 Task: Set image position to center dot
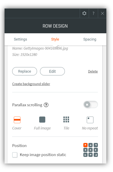(91, 150)
